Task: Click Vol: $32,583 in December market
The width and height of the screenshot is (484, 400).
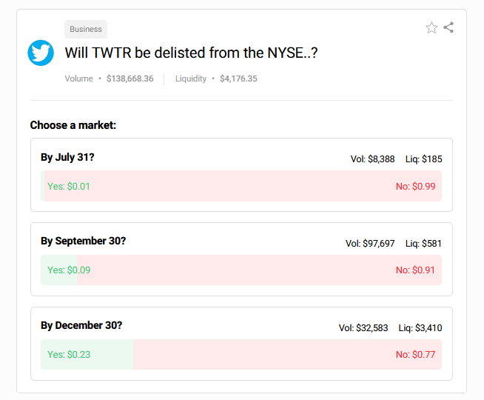Action: (x=363, y=327)
